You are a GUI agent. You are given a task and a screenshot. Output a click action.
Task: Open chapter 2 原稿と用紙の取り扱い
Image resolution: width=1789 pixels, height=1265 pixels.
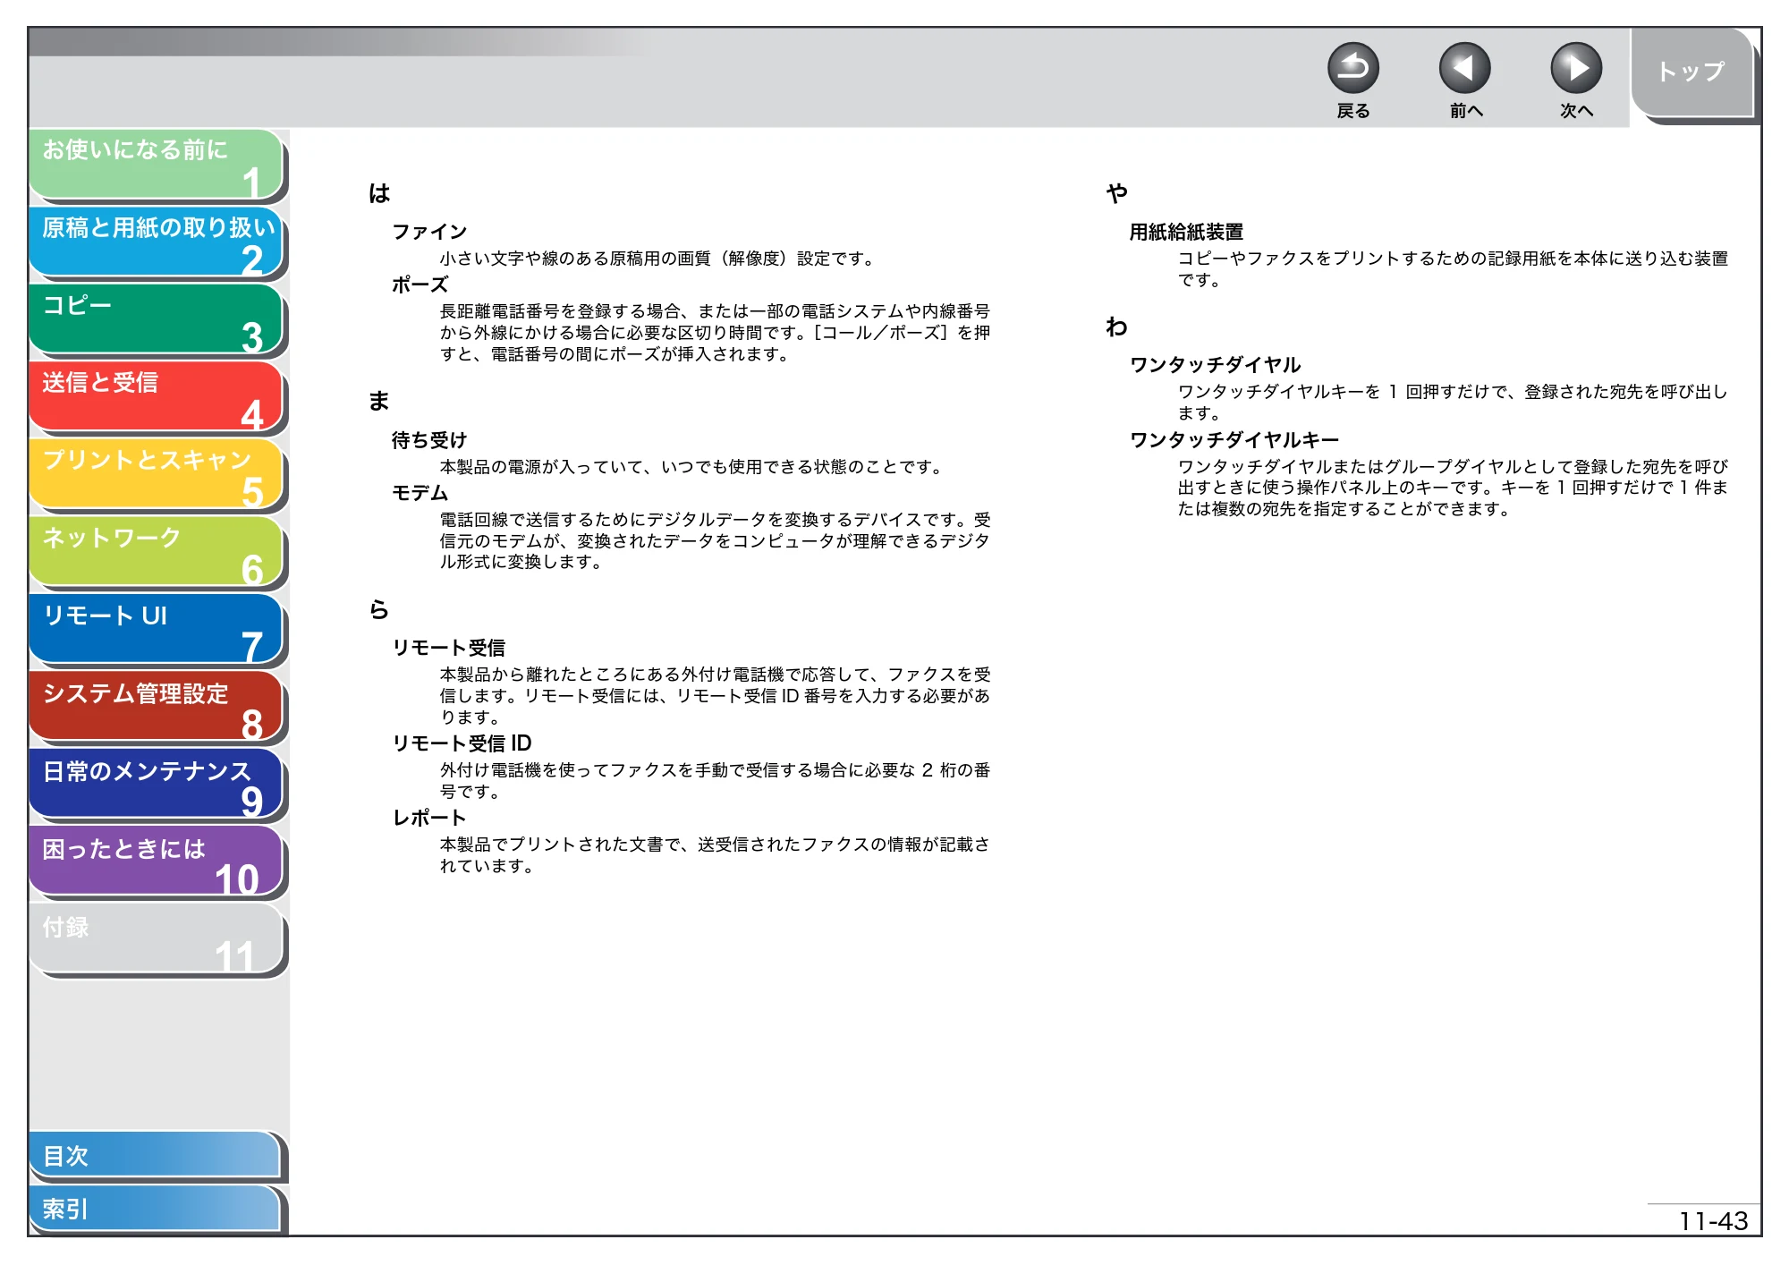[157, 242]
